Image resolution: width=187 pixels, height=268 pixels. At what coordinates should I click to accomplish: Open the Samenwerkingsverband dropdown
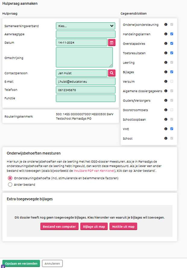pyautogui.click(x=86, y=26)
